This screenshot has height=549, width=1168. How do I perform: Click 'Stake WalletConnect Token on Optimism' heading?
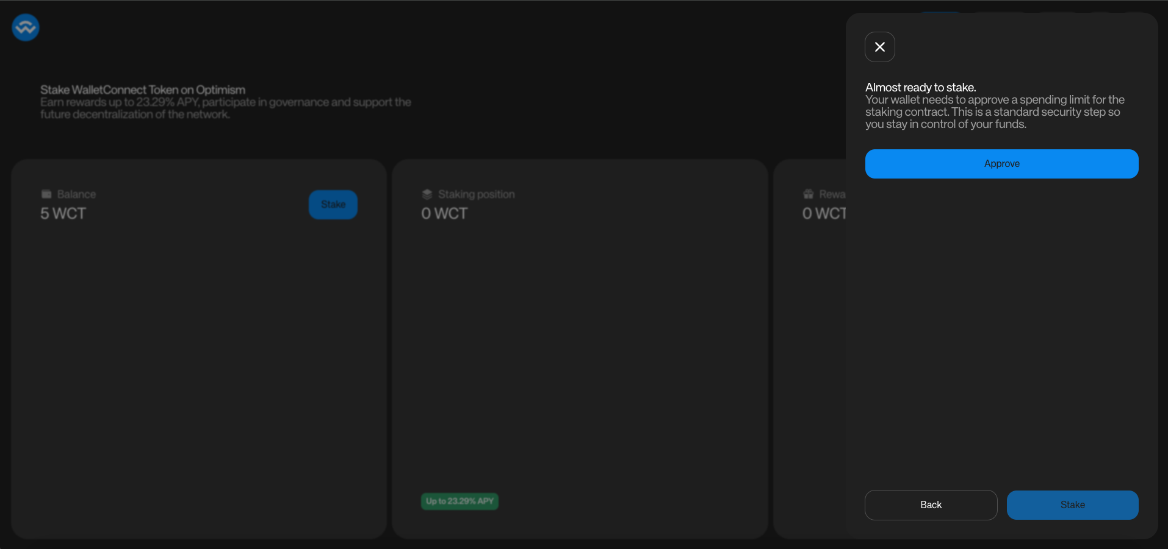click(x=143, y=90)
